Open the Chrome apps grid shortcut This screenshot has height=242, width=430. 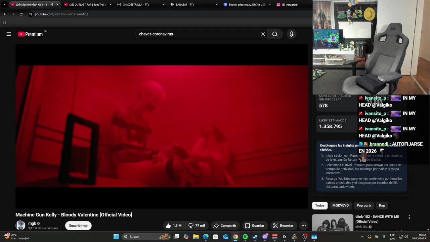tap(4, 23)
